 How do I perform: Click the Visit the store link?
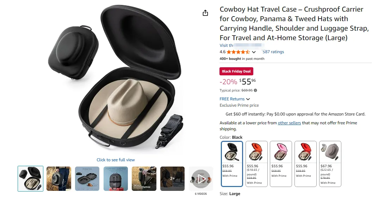242,45
